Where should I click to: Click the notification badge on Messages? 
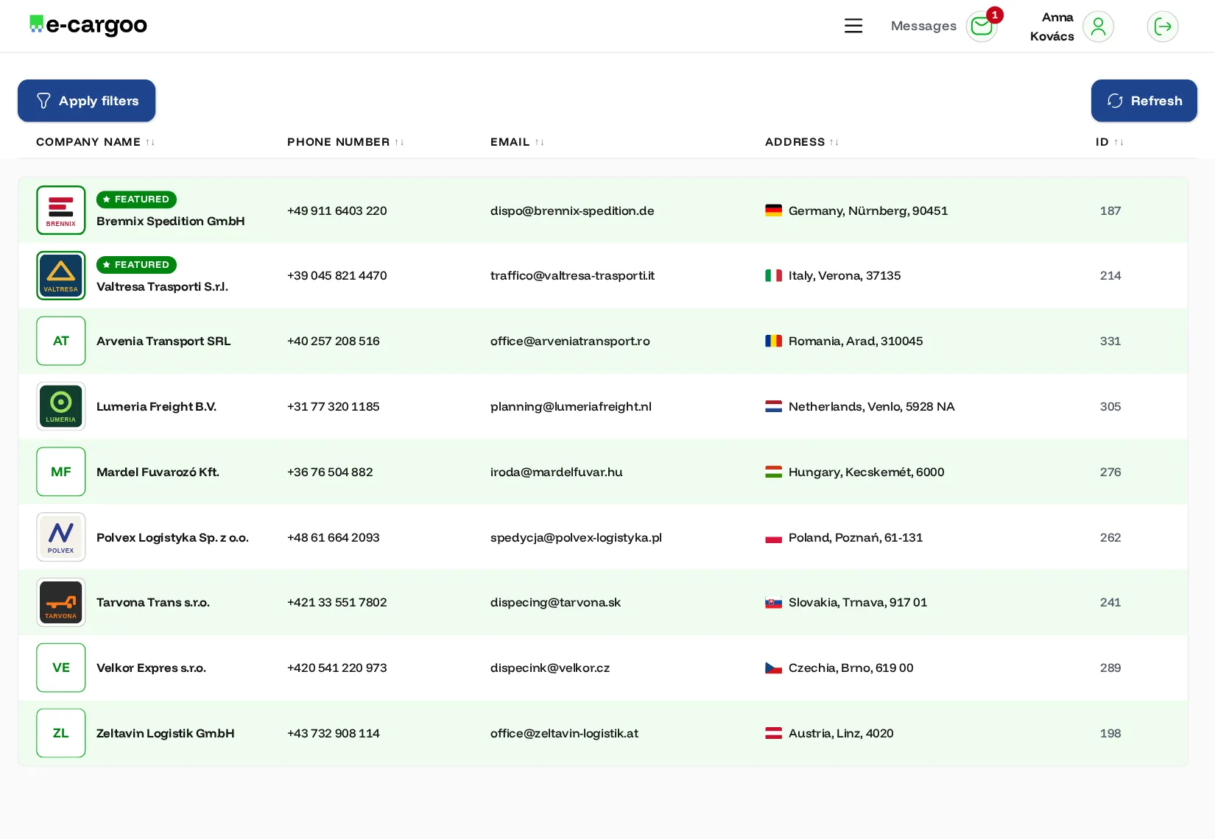995,15
